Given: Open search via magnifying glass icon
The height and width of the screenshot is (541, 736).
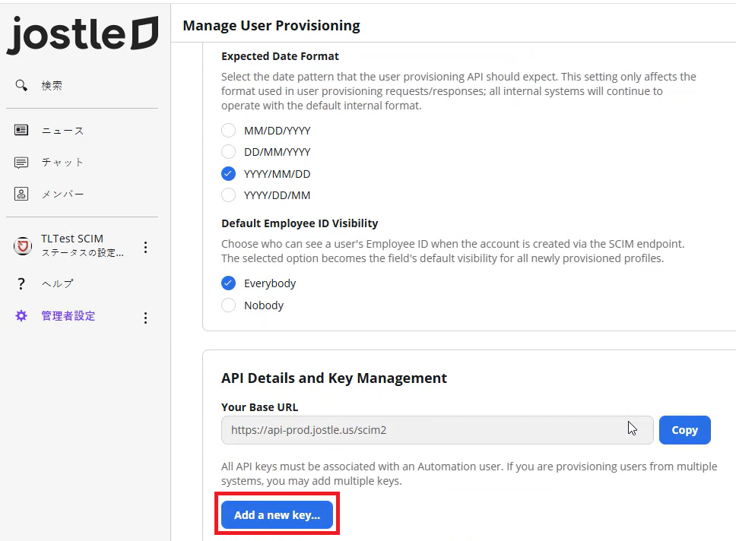Looking at the screenshot, I should pos(21,85).
